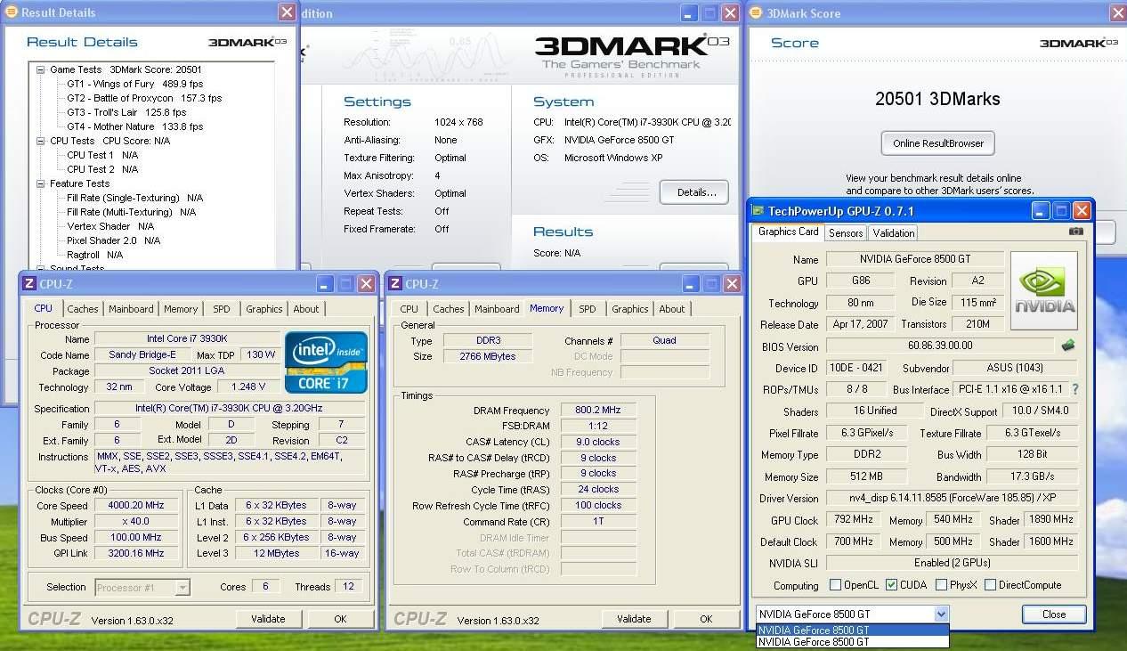
Task: Click the NVIDIA SLI Enabled (2 GPUs) field
Action: tap(952, 563)
